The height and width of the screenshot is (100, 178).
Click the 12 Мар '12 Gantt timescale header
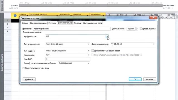[x=159, y=15]
